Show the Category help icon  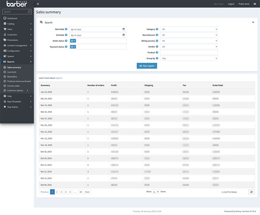(x=157, y=29)
